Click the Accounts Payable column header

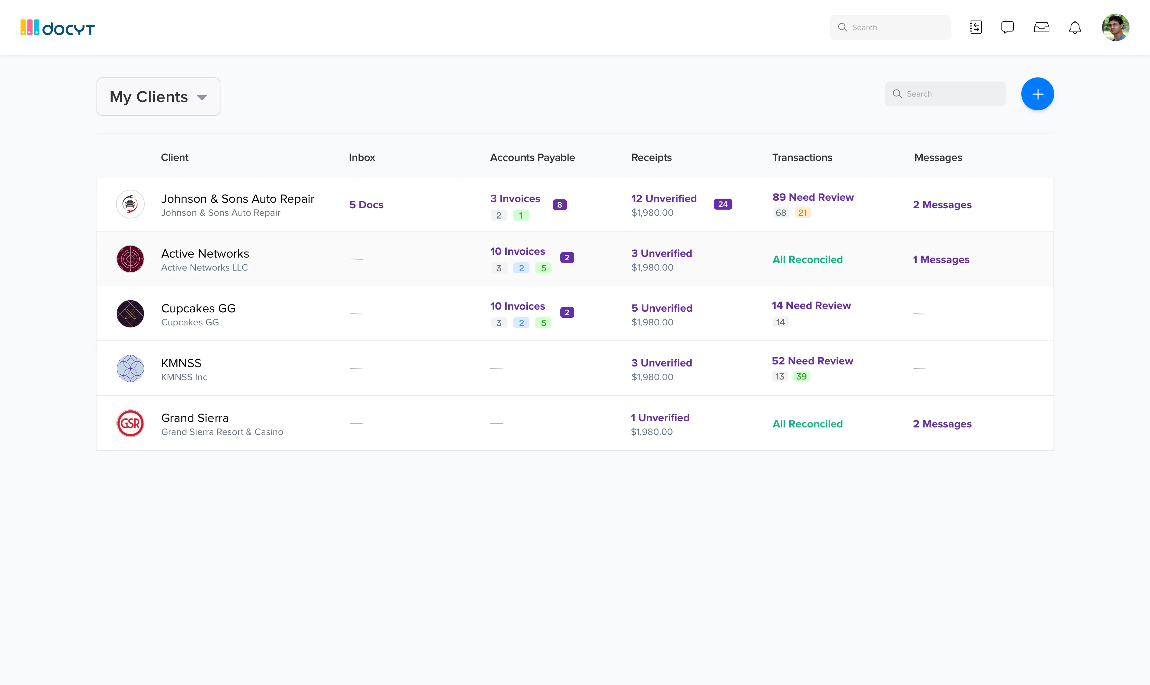(x=532, y=158)
